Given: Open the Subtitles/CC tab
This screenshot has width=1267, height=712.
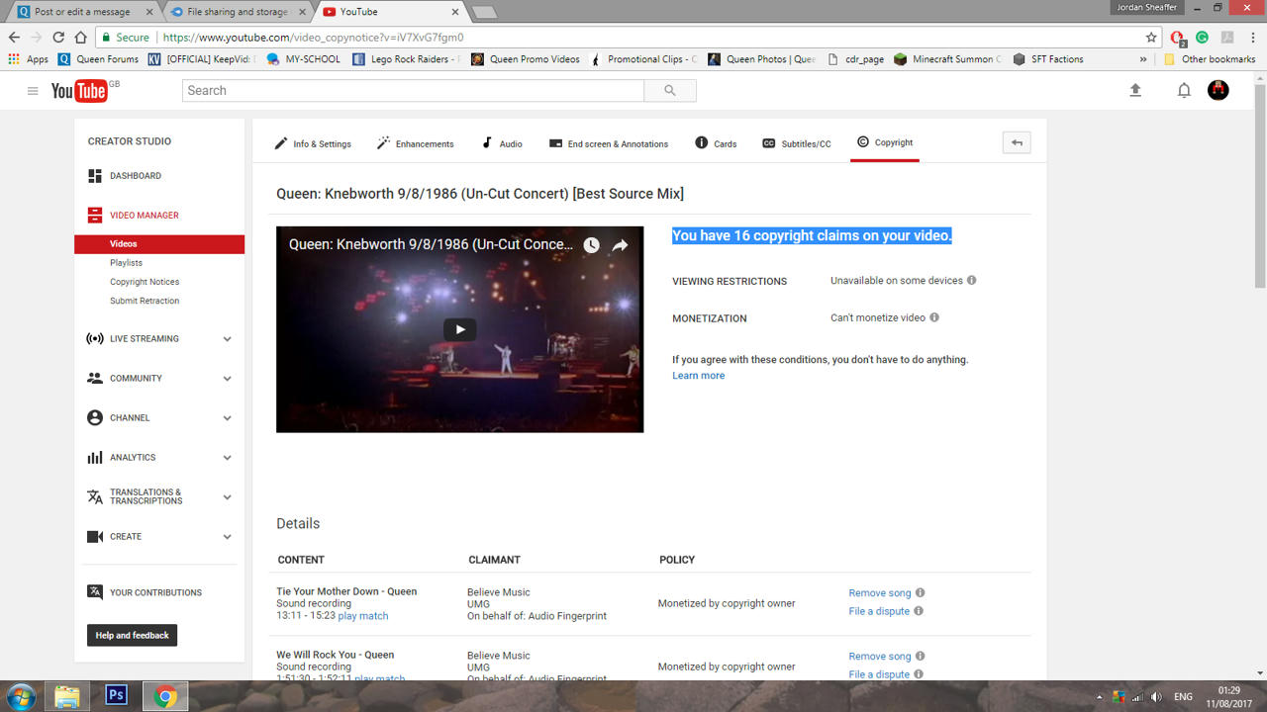Looking at the screenshot, I should (x=797, y=143).
